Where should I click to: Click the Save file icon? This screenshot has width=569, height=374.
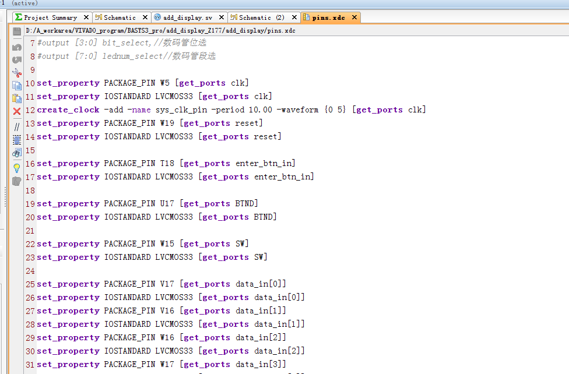coord(17,31)
